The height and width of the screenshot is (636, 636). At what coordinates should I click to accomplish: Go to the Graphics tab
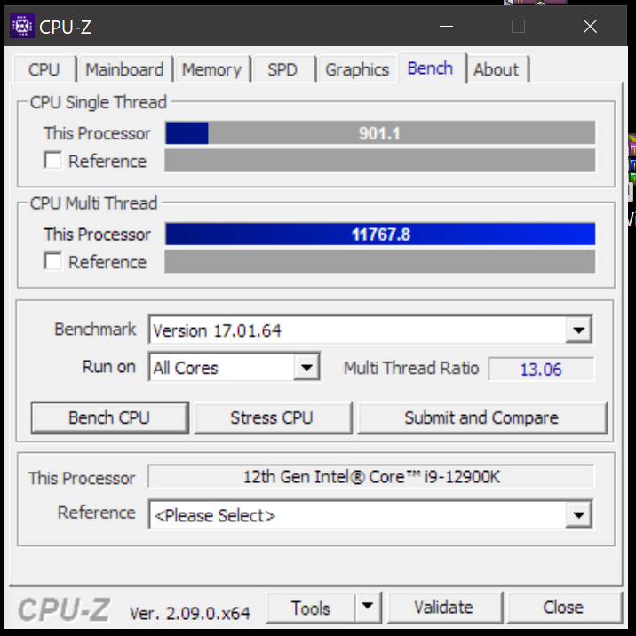point(357,69)
